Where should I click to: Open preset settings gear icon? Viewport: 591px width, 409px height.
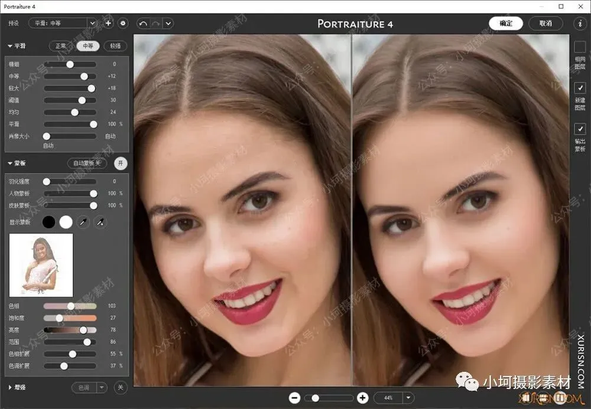pyautogui.click(x=123, y=24)
